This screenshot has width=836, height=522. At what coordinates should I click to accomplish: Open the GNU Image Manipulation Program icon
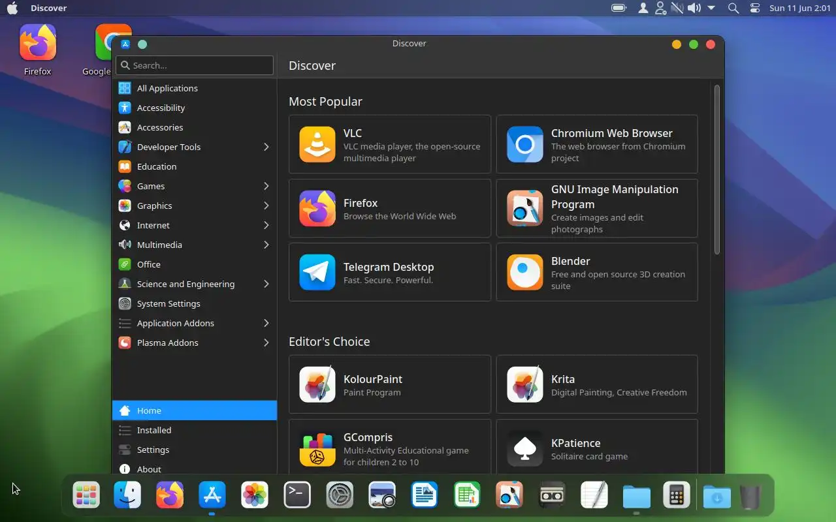point(525,208)
